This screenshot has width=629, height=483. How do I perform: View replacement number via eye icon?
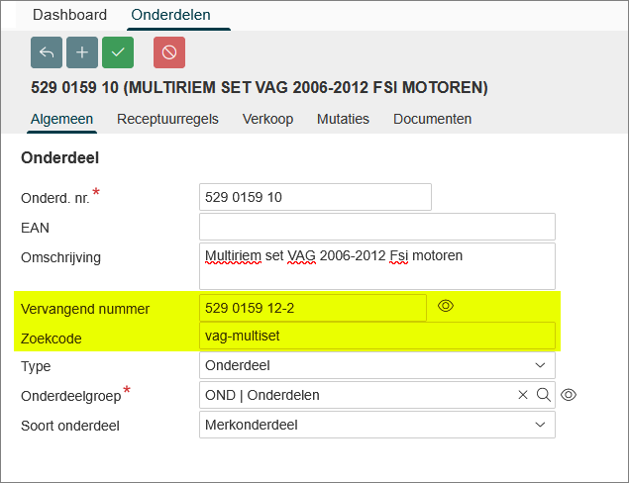(x=446, y=307)
